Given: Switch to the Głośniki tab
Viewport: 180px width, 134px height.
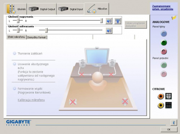Looking at the screenshot, I should [15, 9].
